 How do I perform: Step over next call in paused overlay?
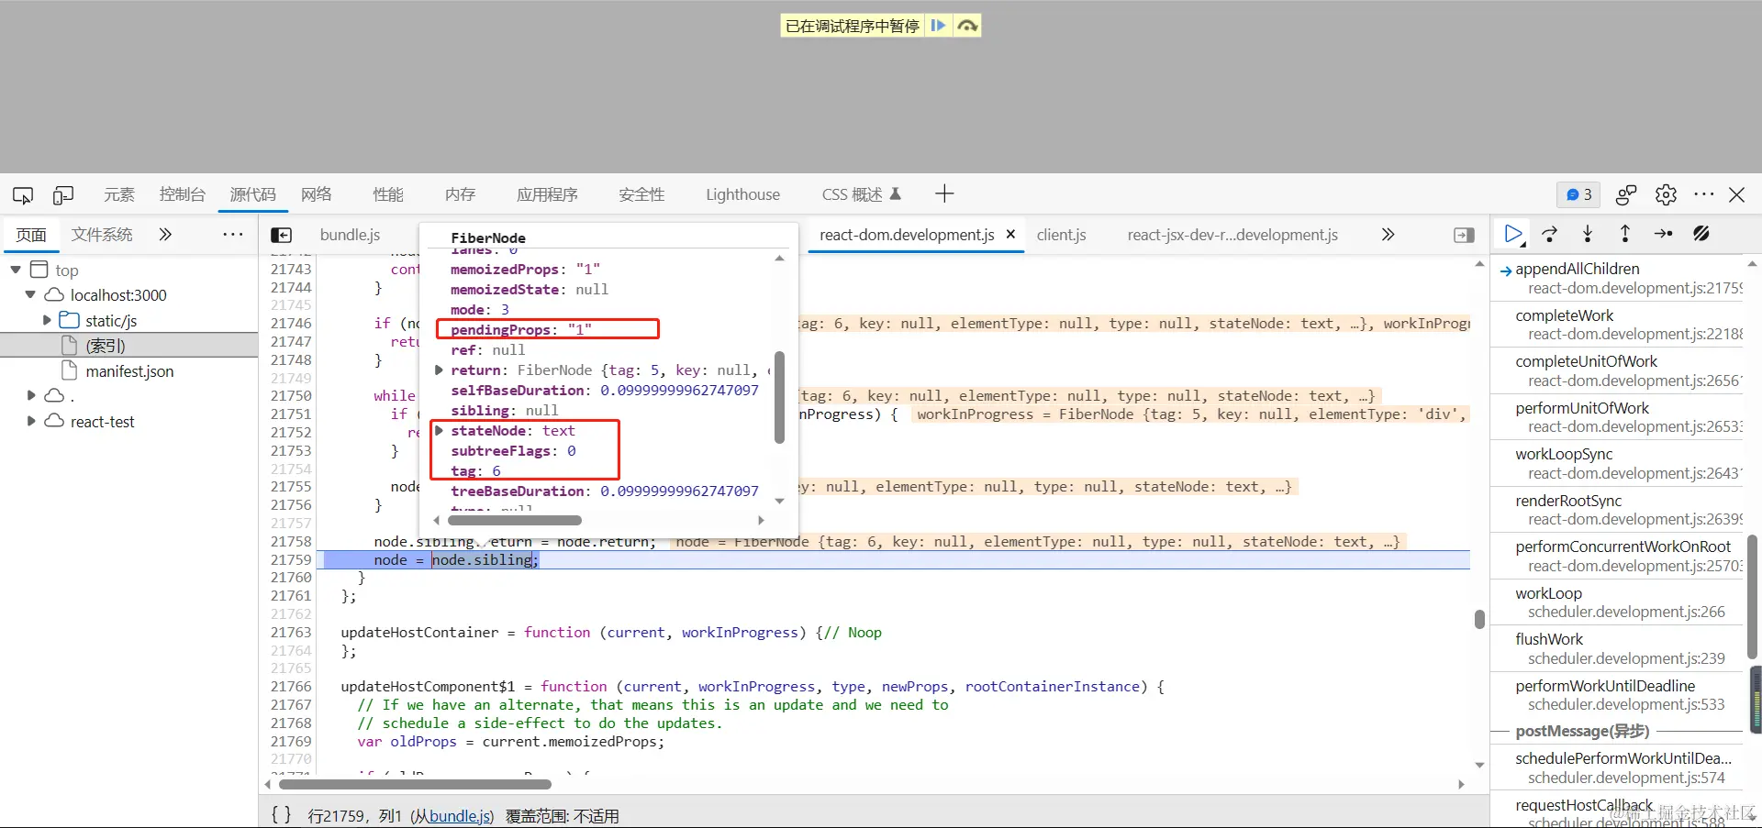click(x=967, y=26)
